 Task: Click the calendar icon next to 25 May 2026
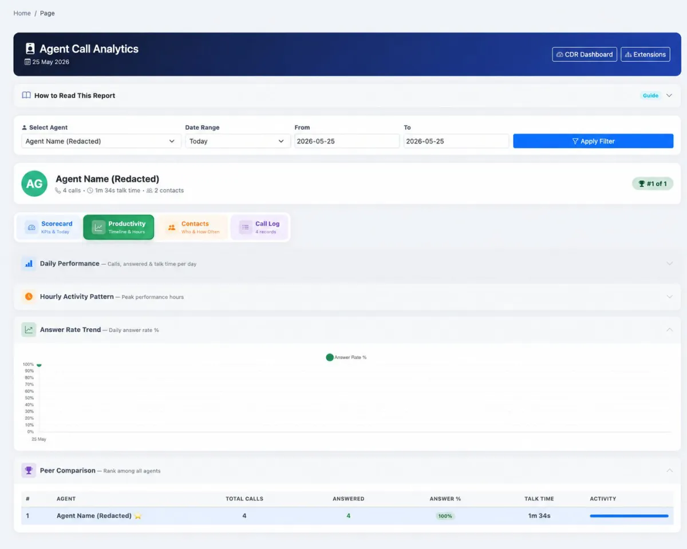tap(27, 62)
